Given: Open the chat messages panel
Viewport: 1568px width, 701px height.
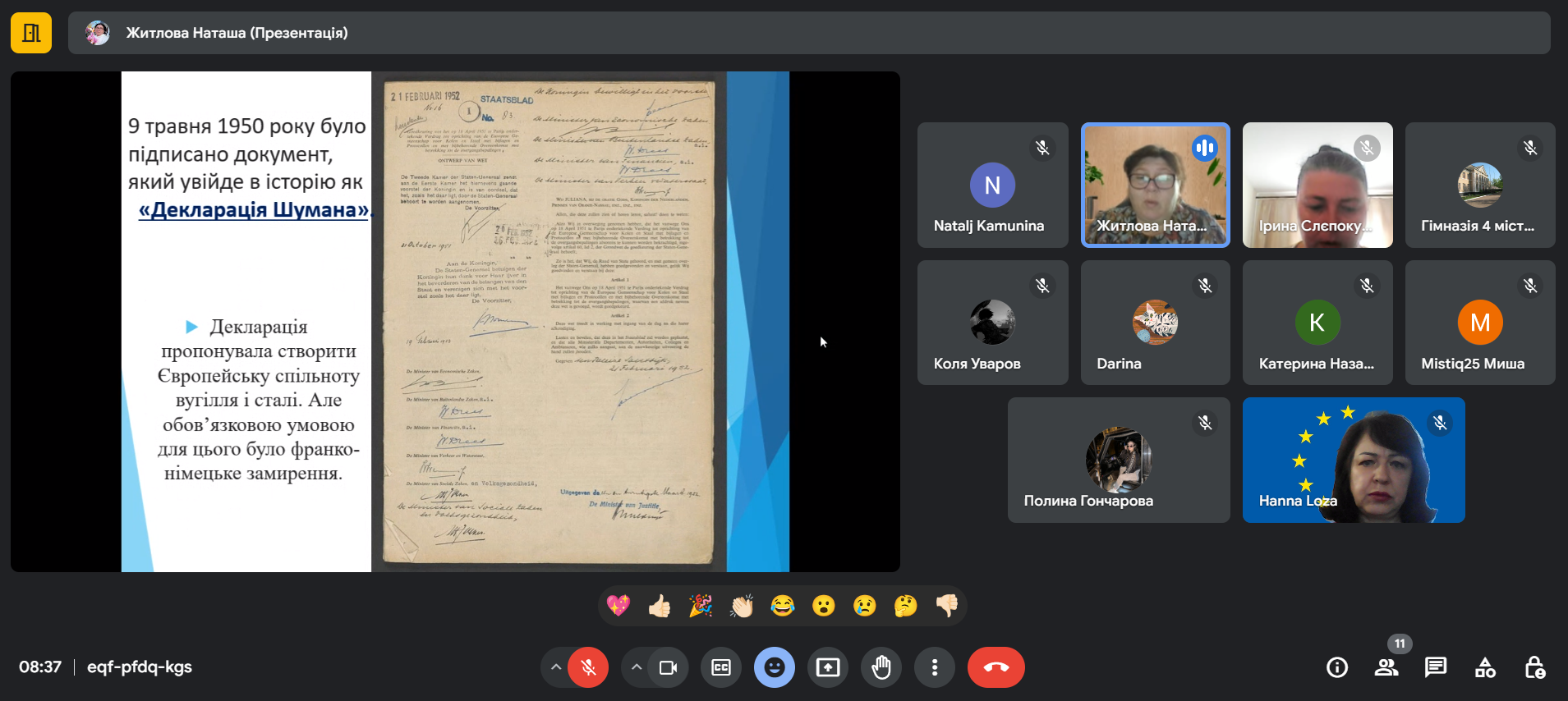Looking at the screenshot, I should click(1435, 667).
